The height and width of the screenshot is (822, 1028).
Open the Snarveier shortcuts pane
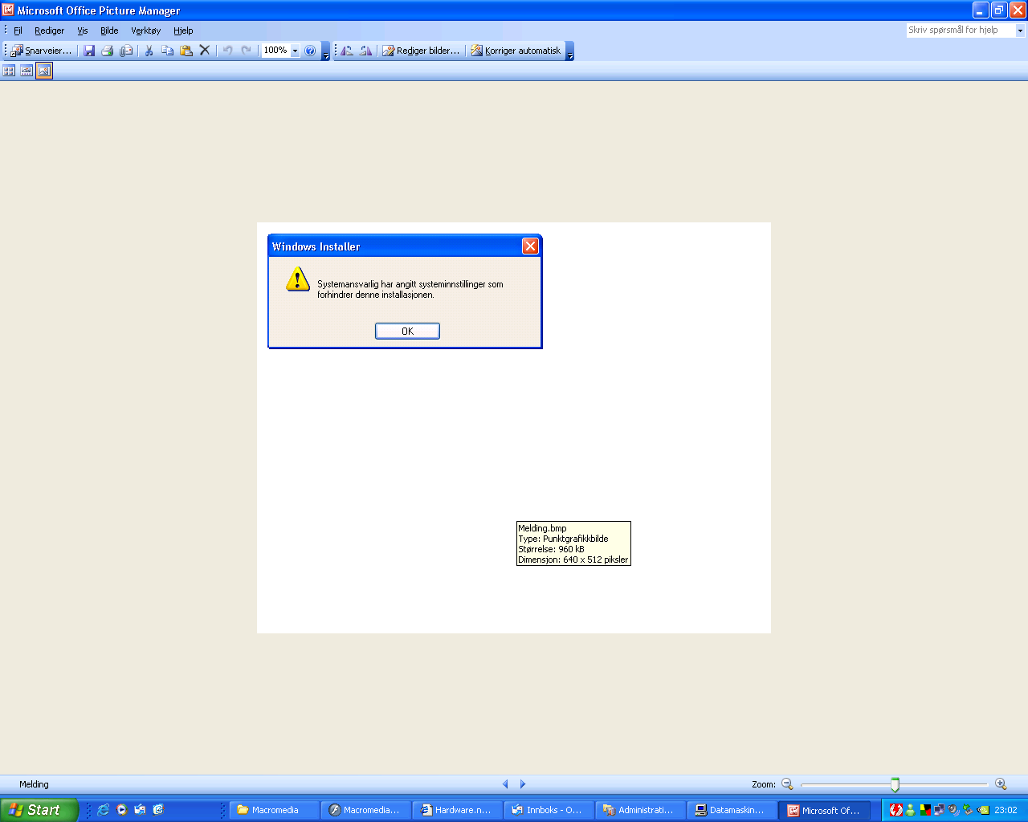pos(41,51)
